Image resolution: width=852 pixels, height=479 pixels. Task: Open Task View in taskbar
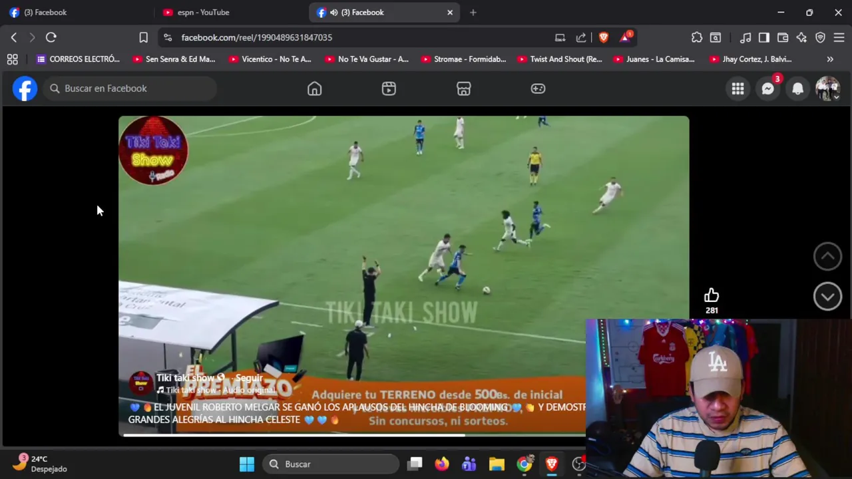tap(415, 464)
